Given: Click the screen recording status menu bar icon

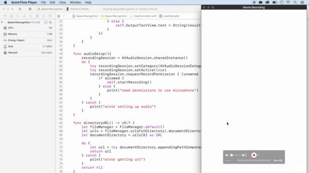Looking at the screenshot, I should click(x=254, y=2).
